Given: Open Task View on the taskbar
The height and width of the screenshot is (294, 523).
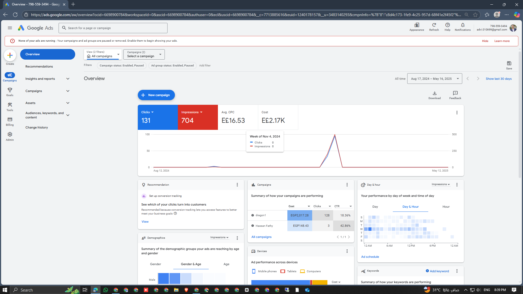Looking at the screenshot, I should tap(85, 290).
